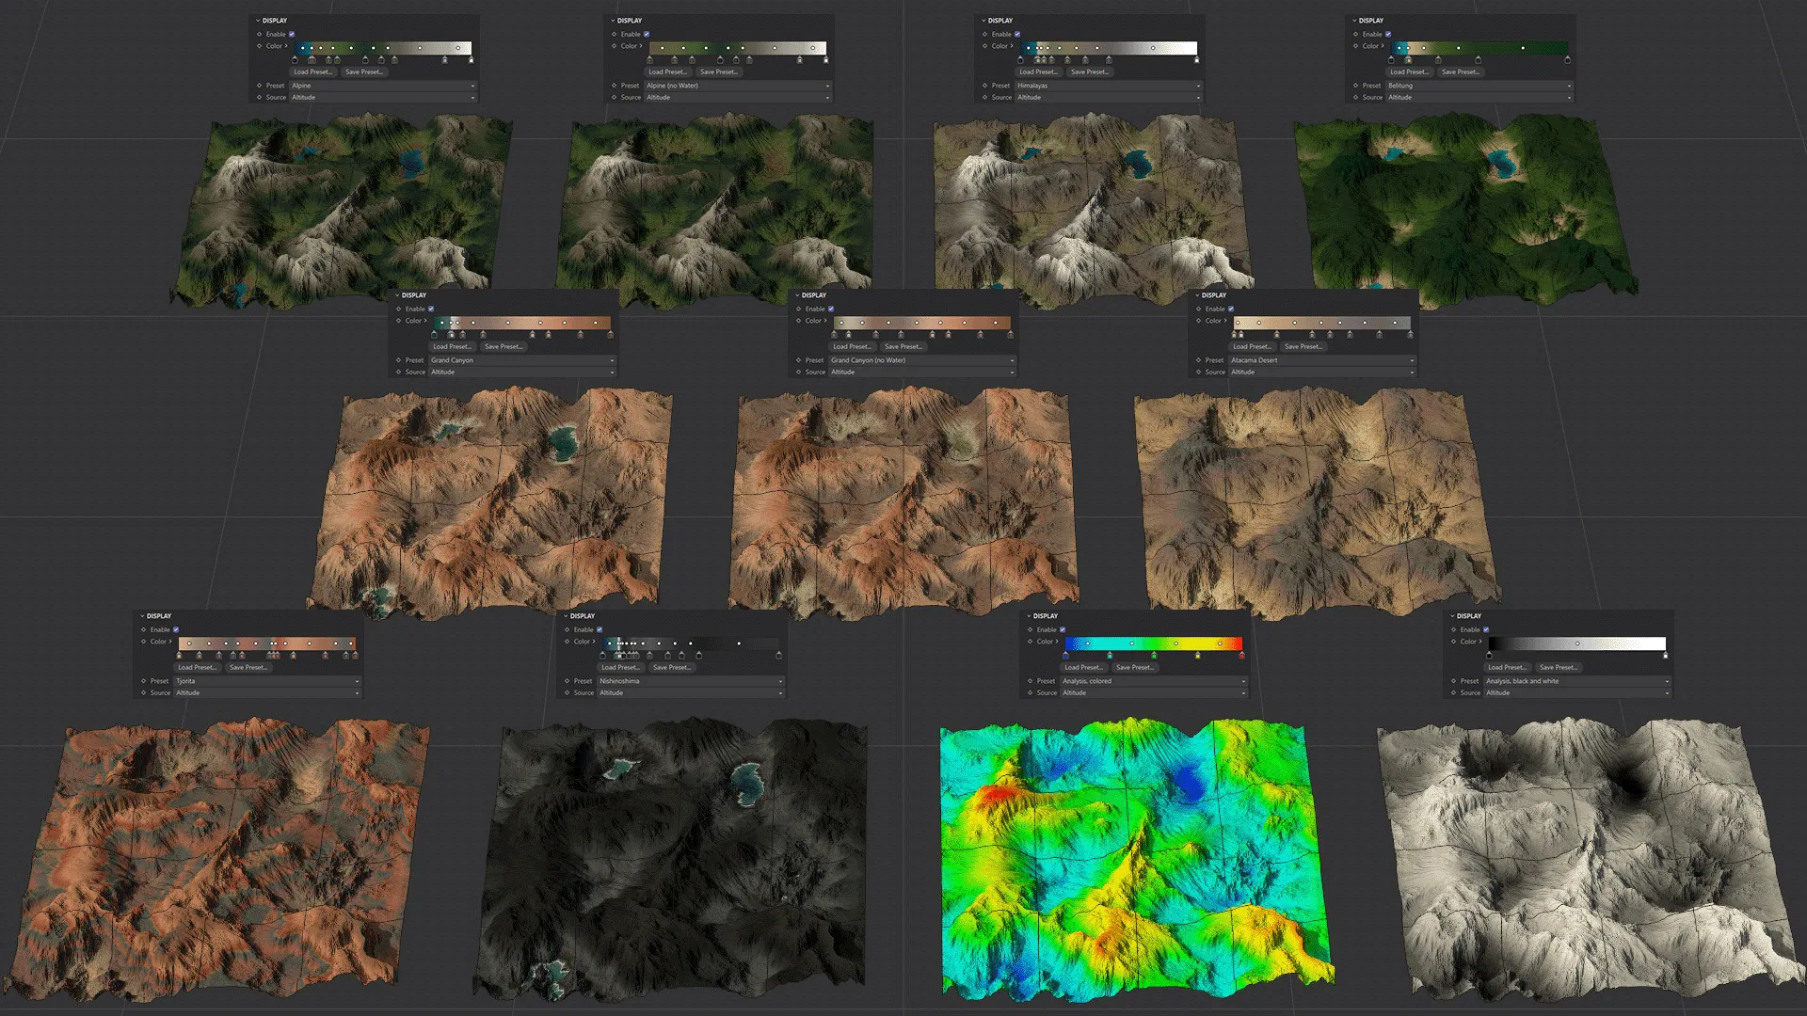This screenshot has height=1016, width=1807.
Task: Click the pin icon next to Color in Tjorita panel
Action: 143,642
